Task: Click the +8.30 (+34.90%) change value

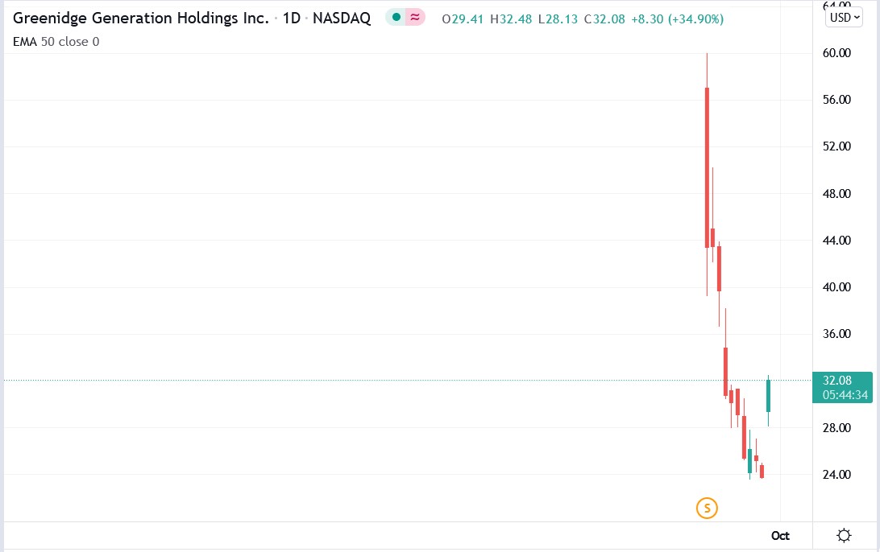Action: 678,19
